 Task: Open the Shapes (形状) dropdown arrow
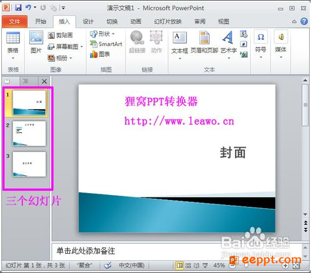click(x=113, y=34)
